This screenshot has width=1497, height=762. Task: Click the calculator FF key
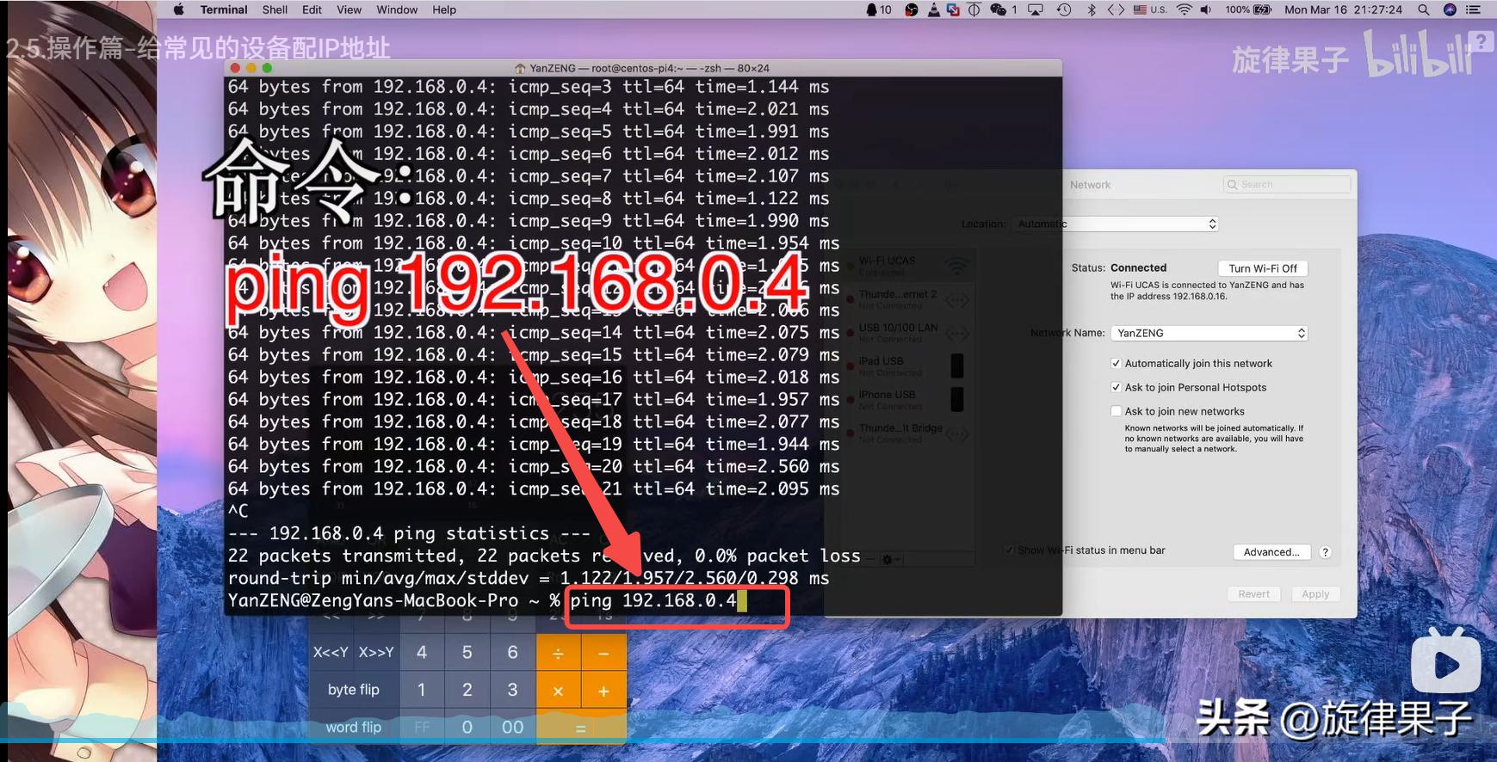tap(422, 728)
